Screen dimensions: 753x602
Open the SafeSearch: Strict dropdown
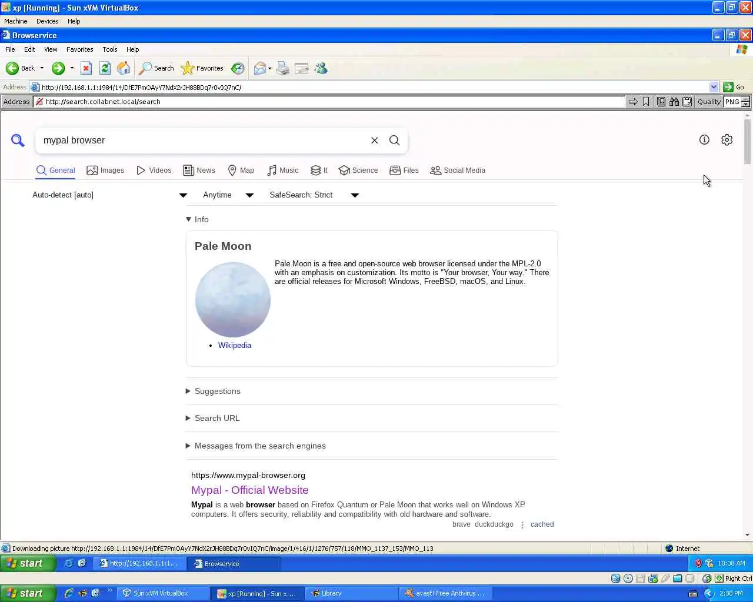click(x=314, y=195)
